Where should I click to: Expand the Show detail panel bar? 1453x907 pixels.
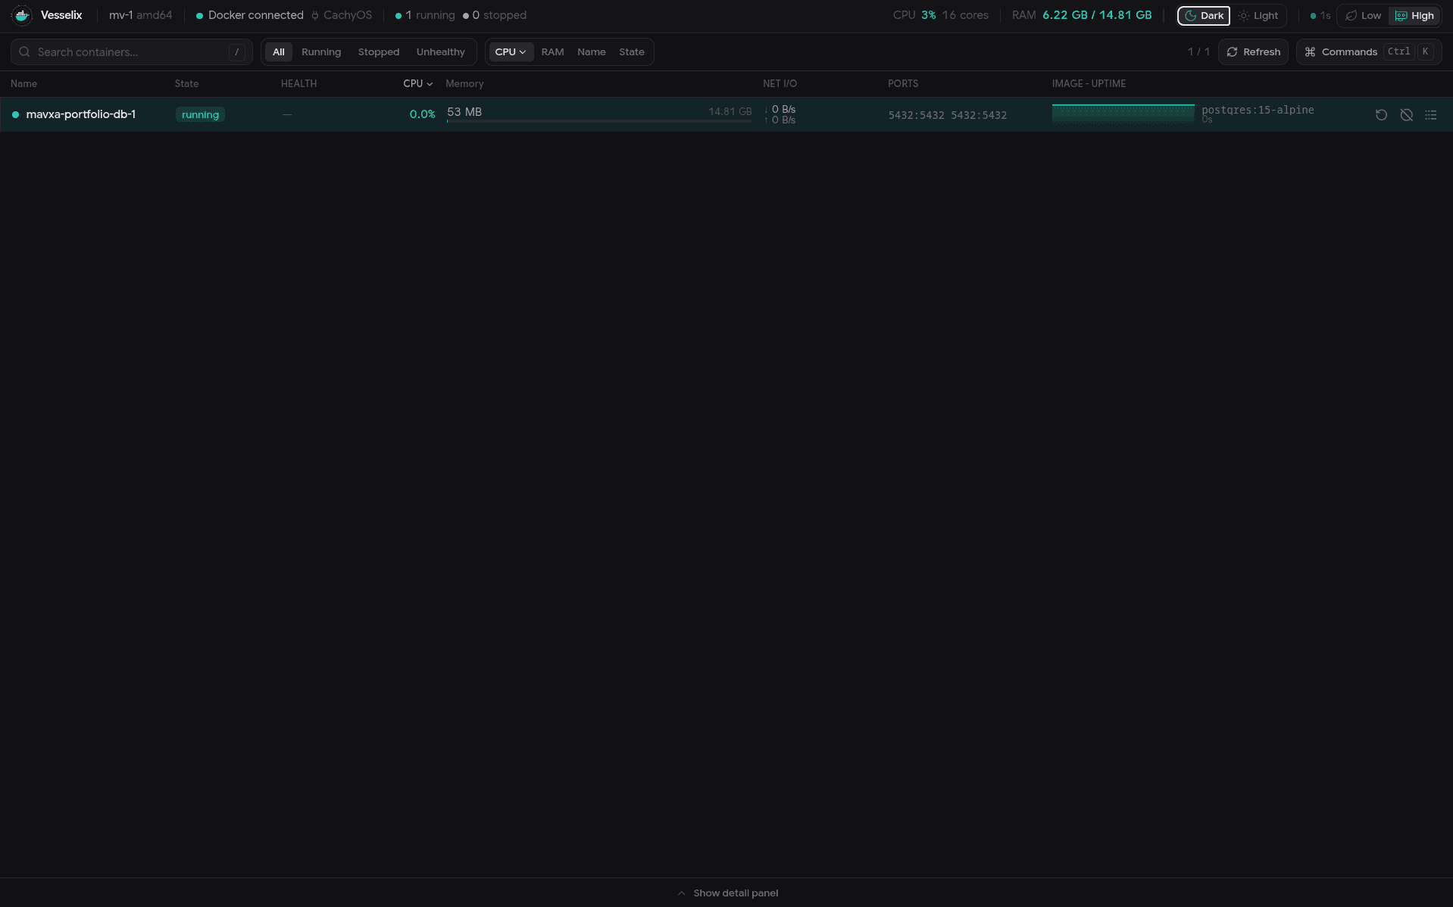pyautogui.click(x=727, y=893)
